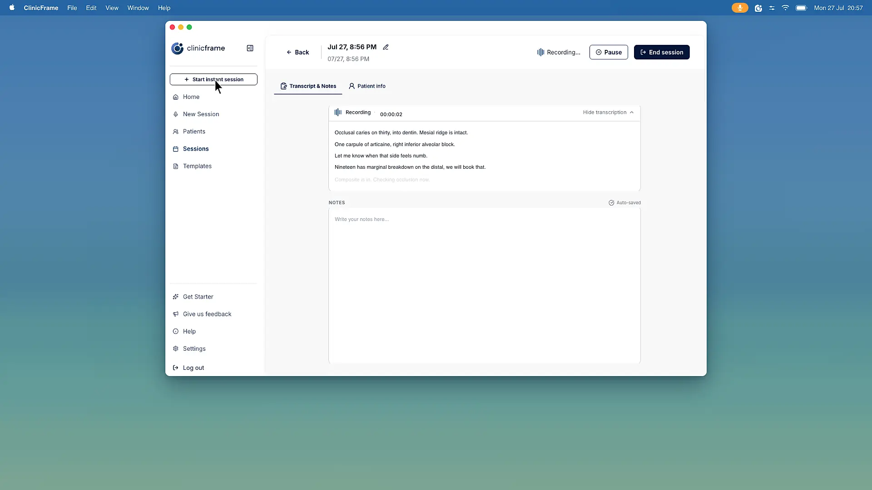Image resolution: width=872 pixels, height=490 pixels.
Task: Click the Templates document icon
Action: (176, 166)
